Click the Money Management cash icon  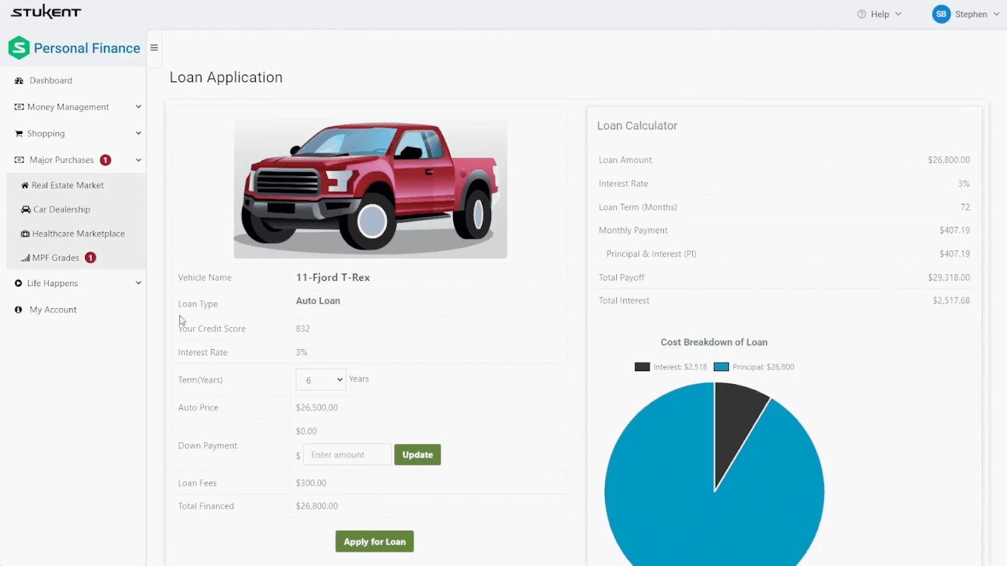point(19,107)
